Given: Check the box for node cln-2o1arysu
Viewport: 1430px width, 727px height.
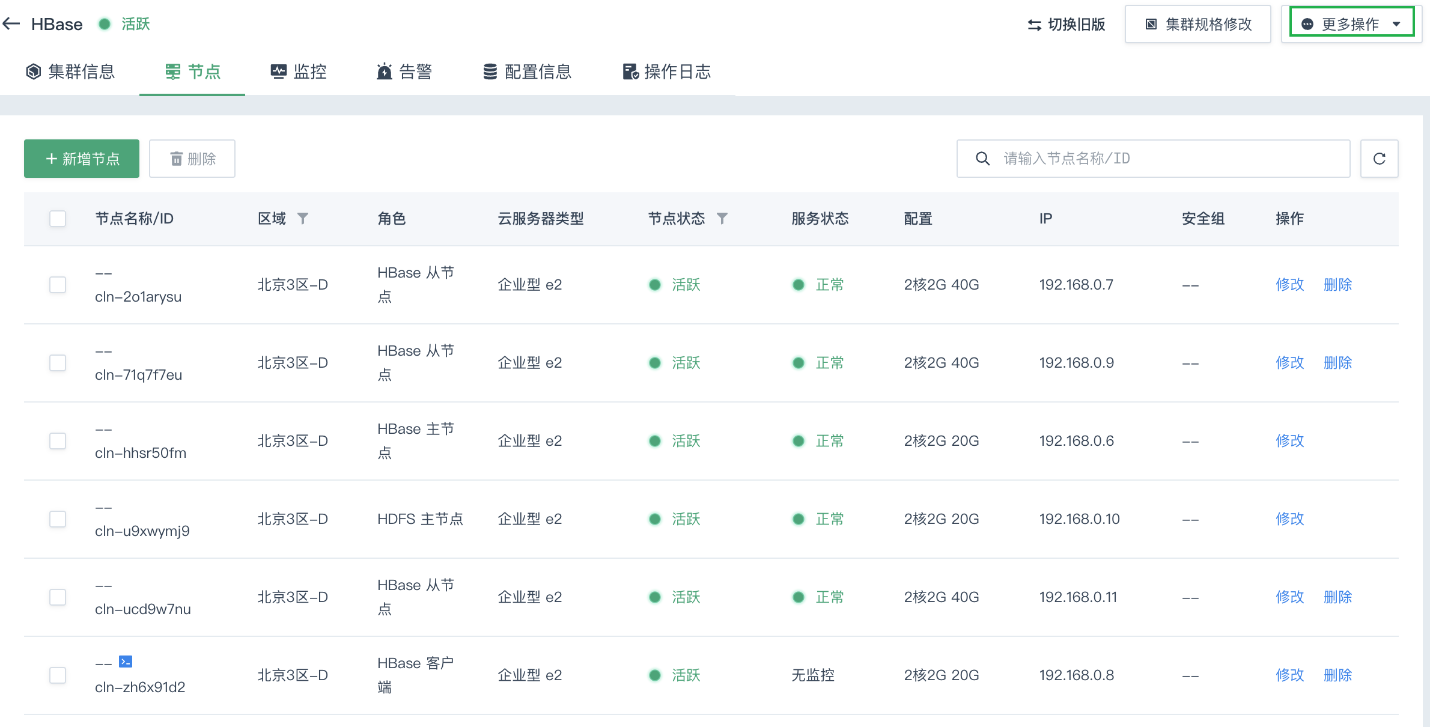Looking at the screenshot, I should (58, 285).
